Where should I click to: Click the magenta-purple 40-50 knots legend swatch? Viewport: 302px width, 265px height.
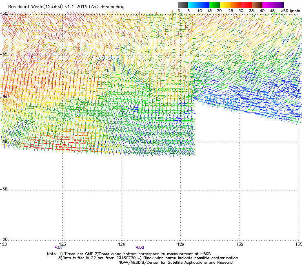click(x=273, y=5)
